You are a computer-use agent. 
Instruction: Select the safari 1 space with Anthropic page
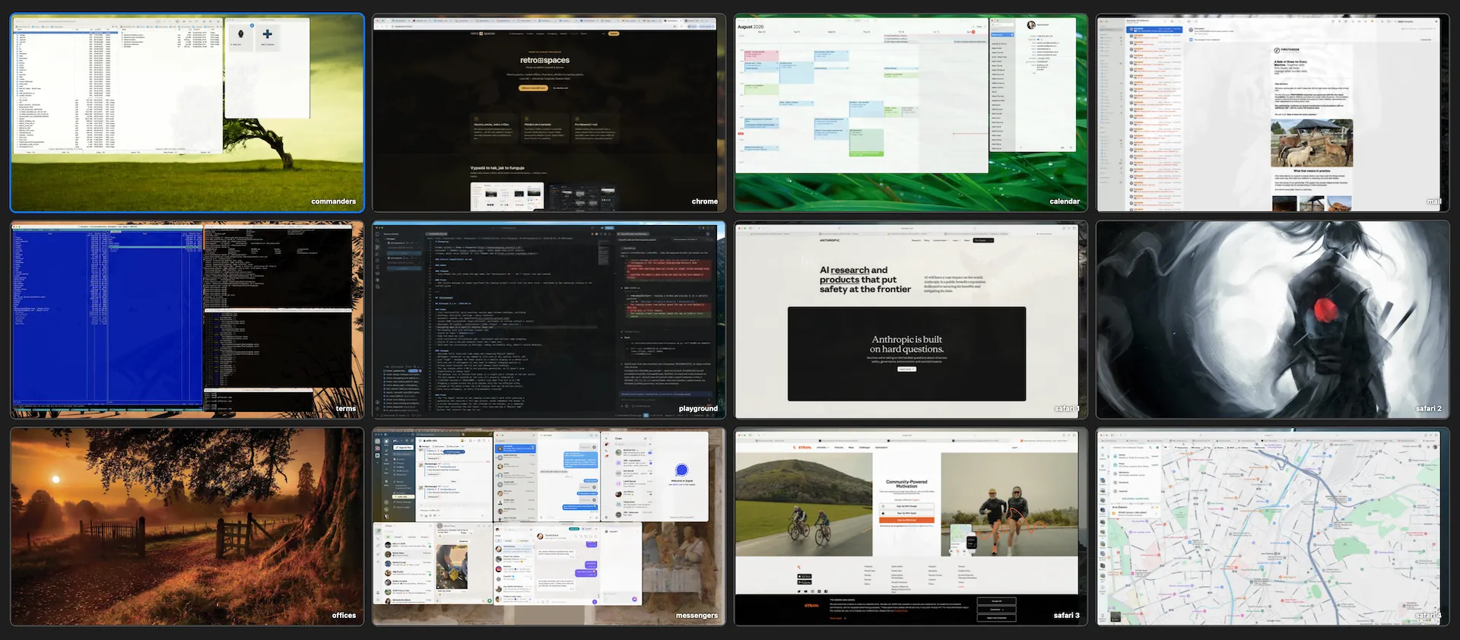(x=911, y=320)
